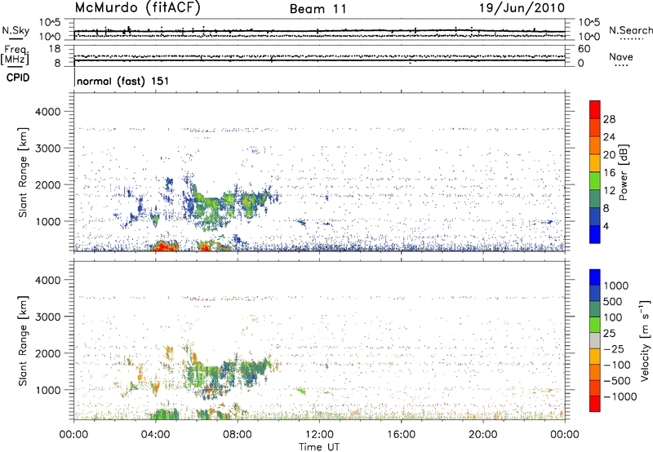The width and height of the screenshot is (653, 452).
Task: Click the bright blue top velocity colorbar segment
Action: point(595,277)
